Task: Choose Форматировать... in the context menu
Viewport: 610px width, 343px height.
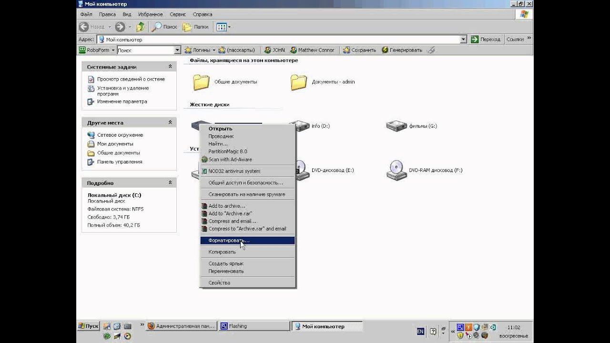Action: pos(248,241)
